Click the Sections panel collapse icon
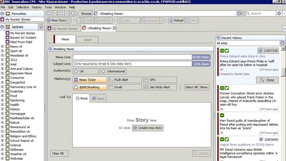This screenshot has width=286, height=161. [x=2, y=27]
